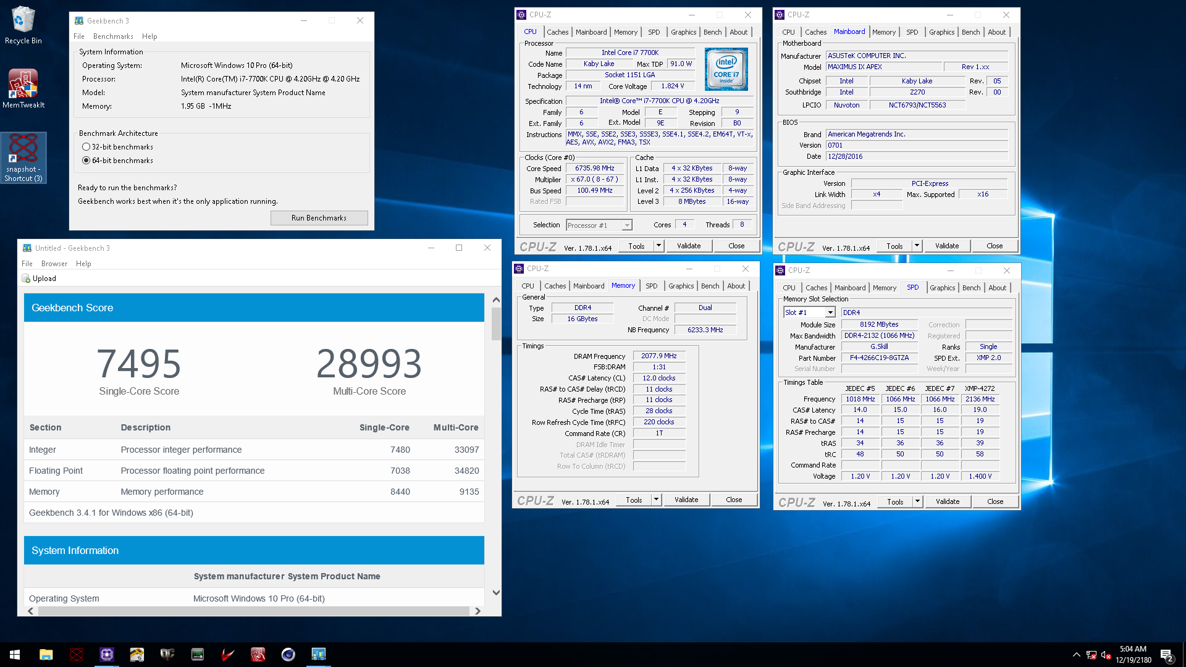Click the muted volume tray icon

[1106, 655]
